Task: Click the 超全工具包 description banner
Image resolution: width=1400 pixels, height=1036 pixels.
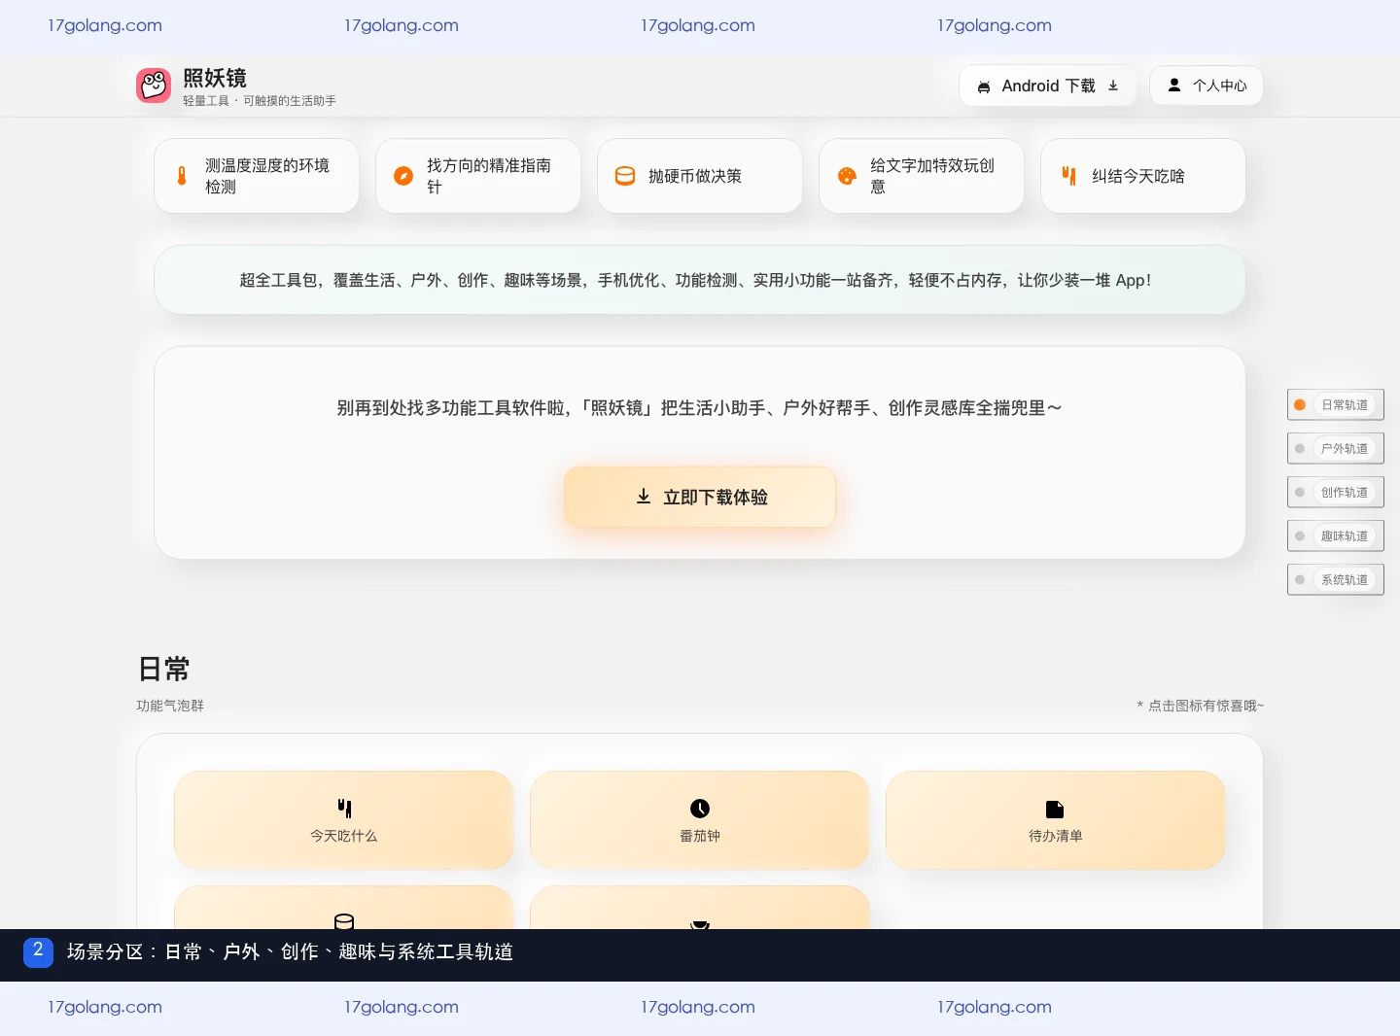Action: point(700,280)
